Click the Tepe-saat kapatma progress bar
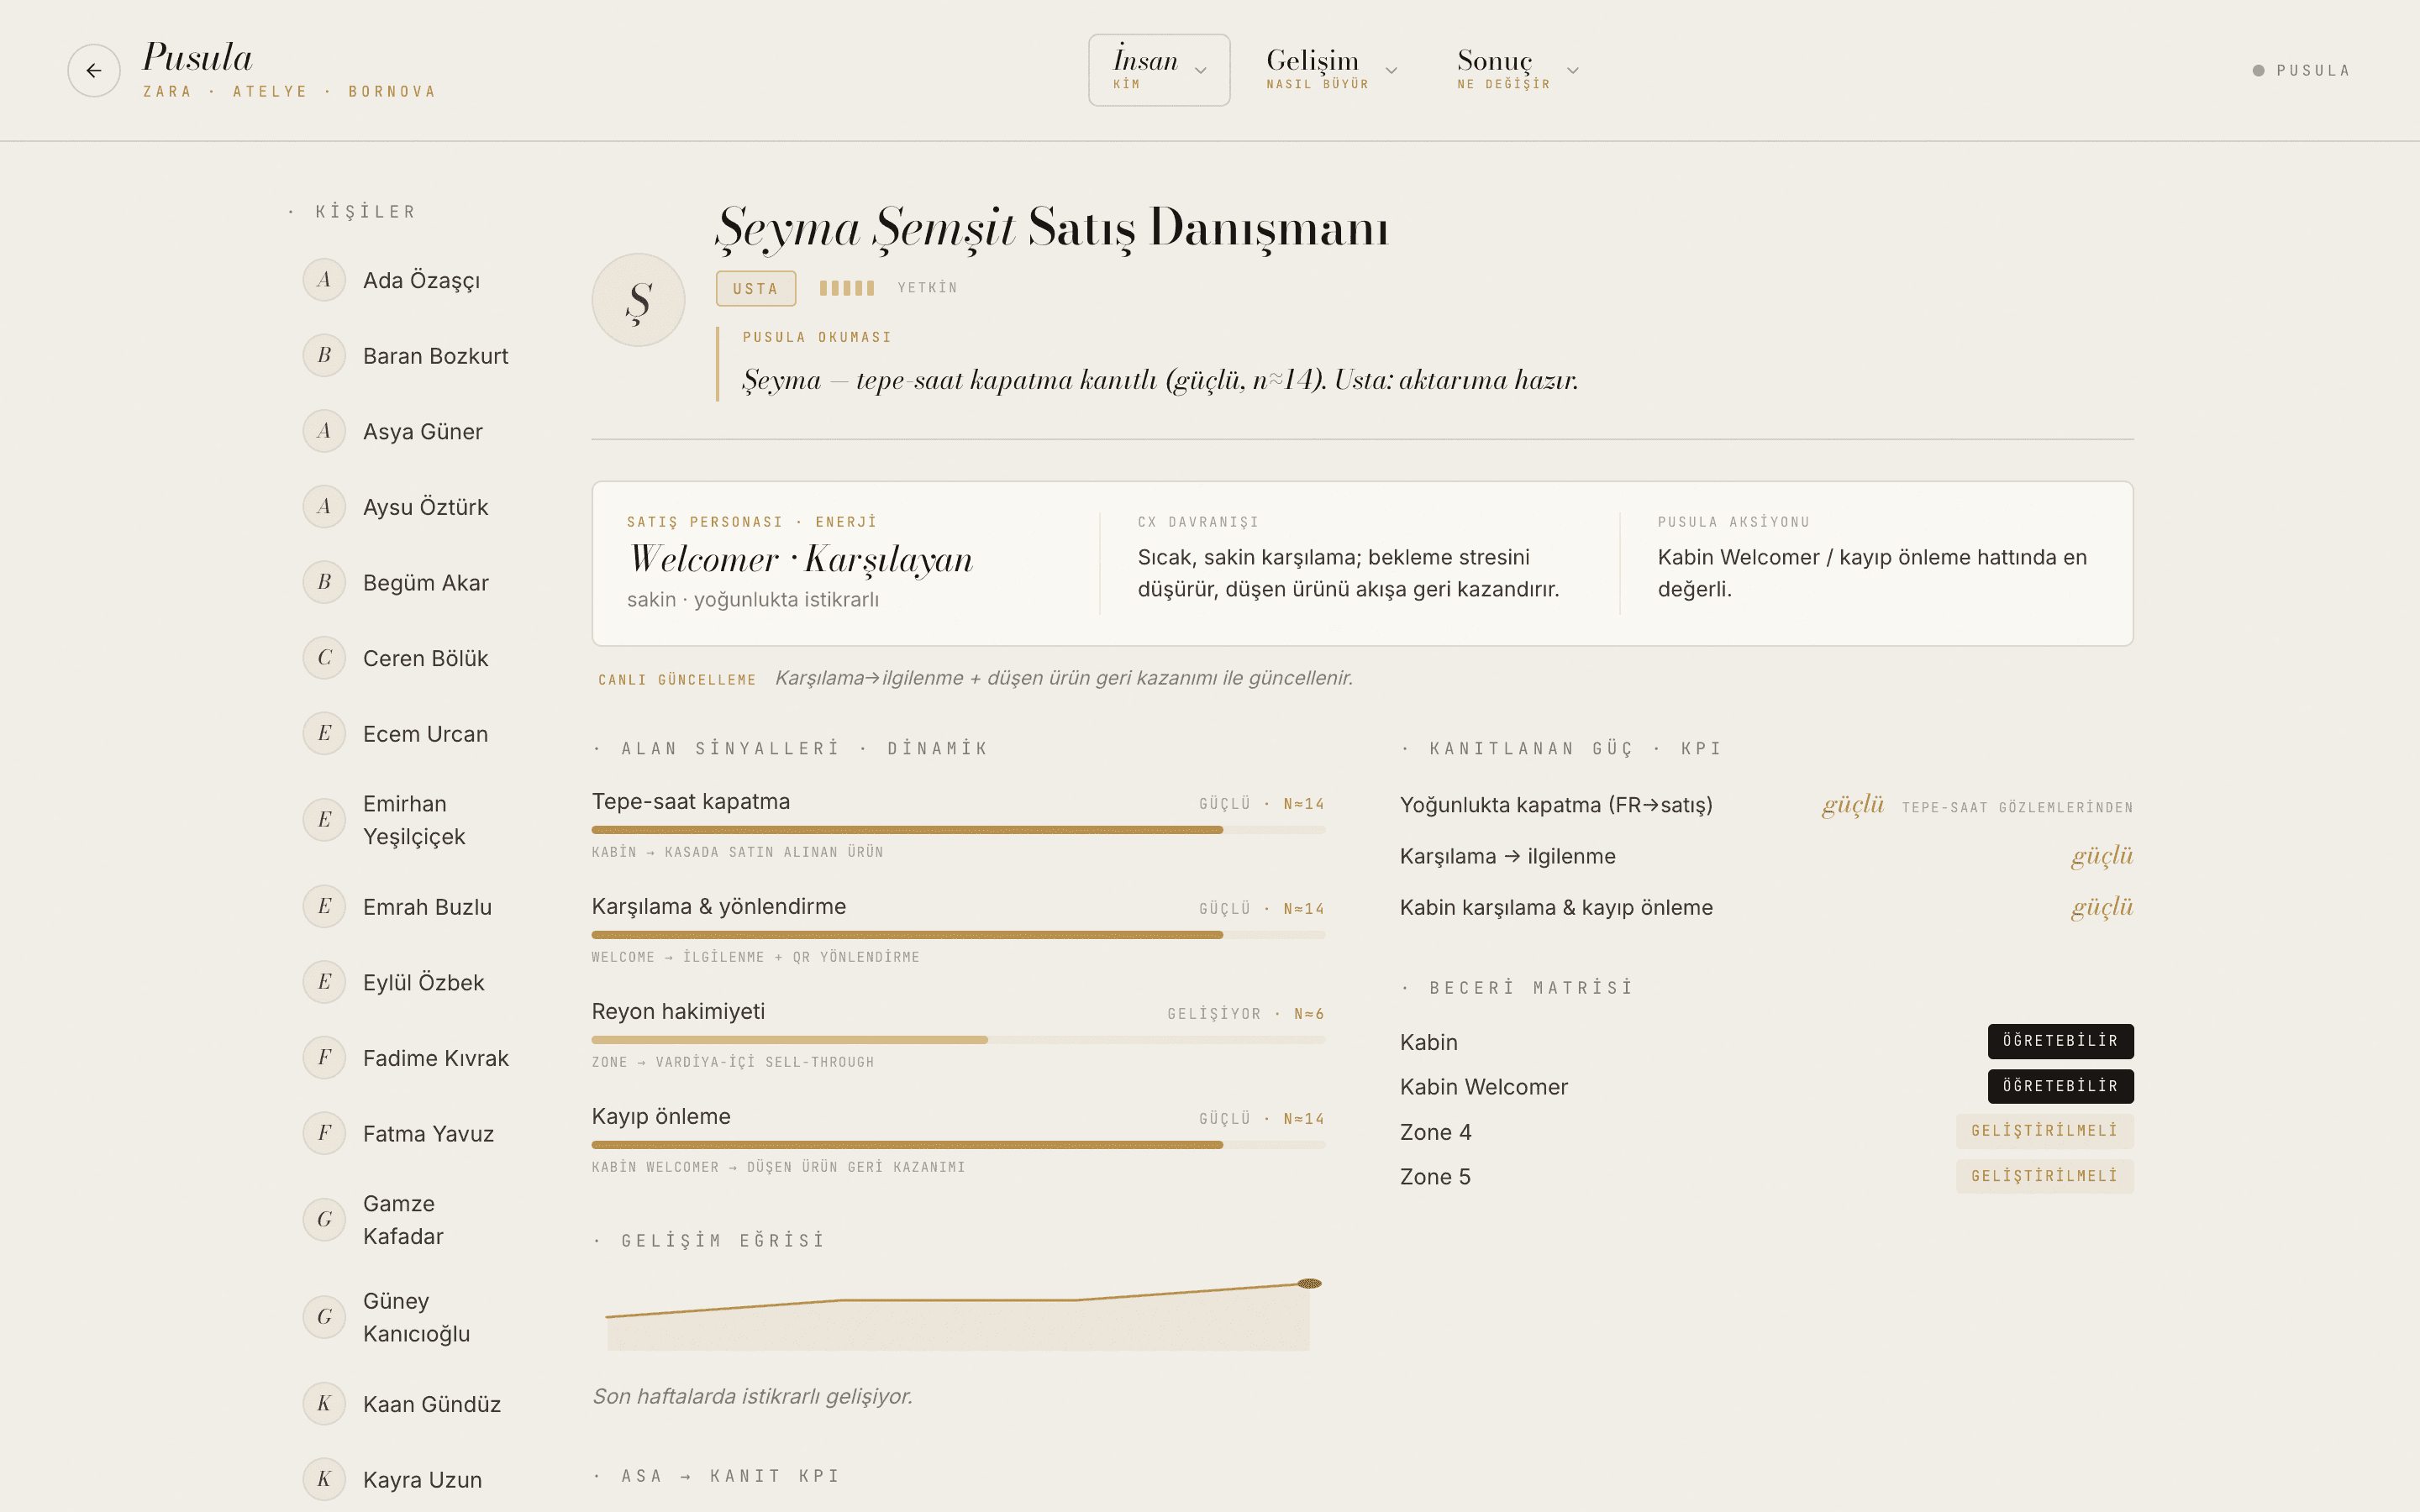Viewport: 2420px width, 1512px height. (958, 830)
